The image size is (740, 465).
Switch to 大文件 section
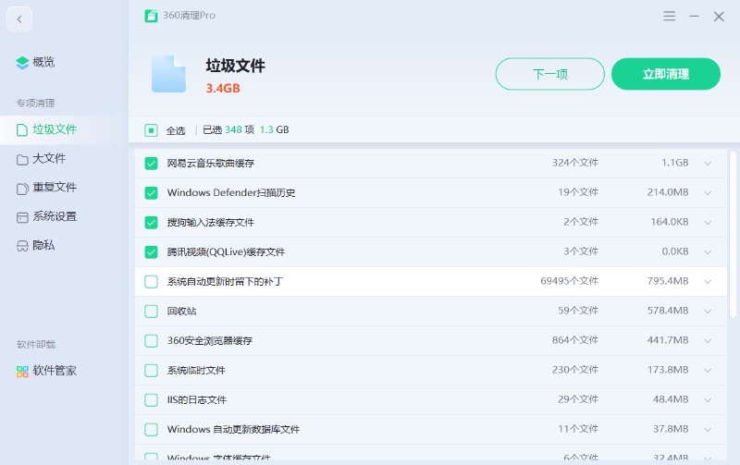49,158
